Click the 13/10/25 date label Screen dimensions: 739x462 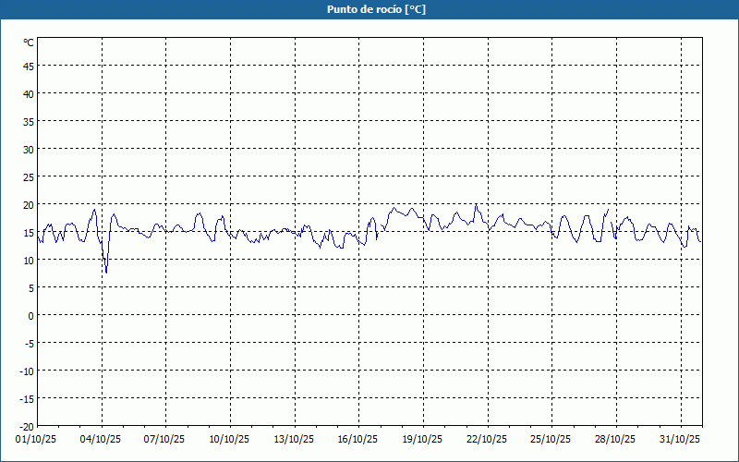[x=294, y=439]
